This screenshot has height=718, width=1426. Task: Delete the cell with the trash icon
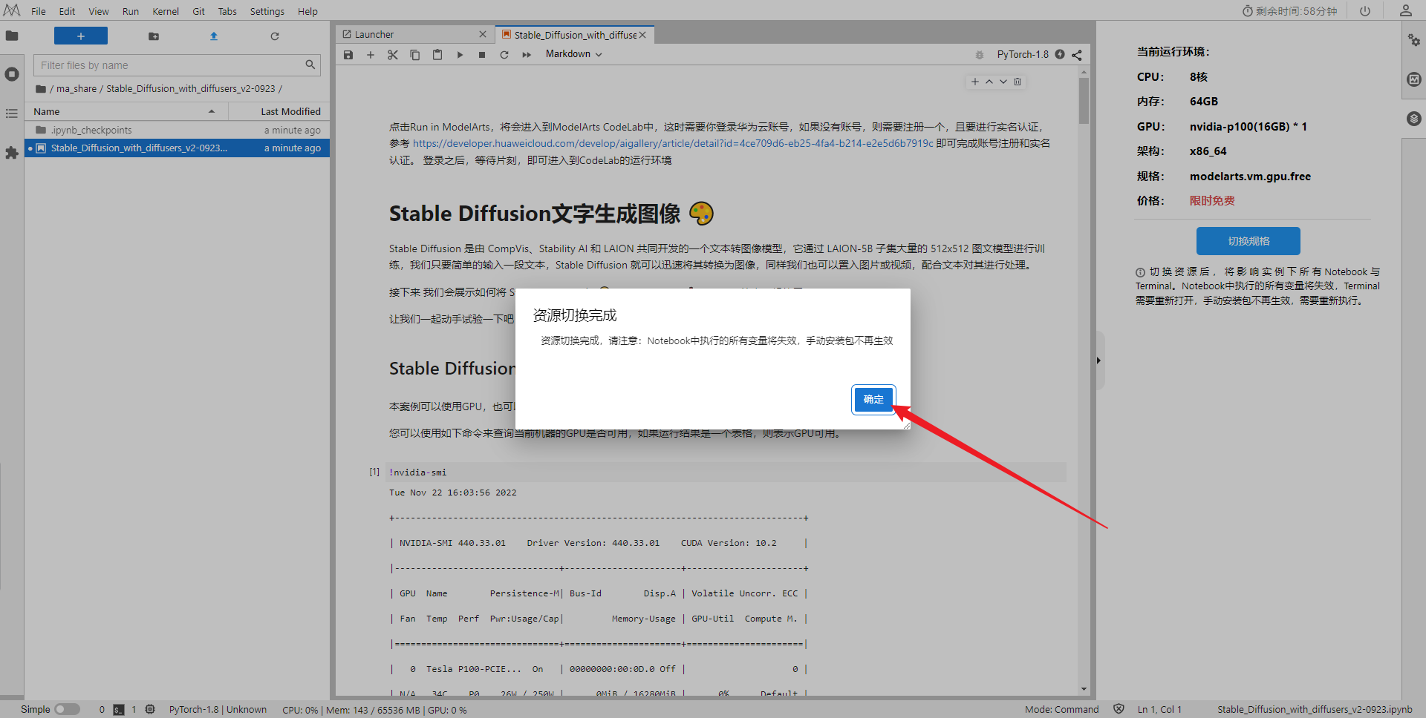click(1018, 82)
